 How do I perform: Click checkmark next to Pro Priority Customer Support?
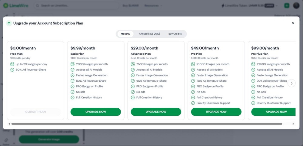(x=193, y=103)
